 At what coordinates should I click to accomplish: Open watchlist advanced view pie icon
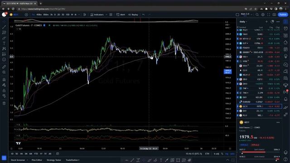tap(272, 22)
